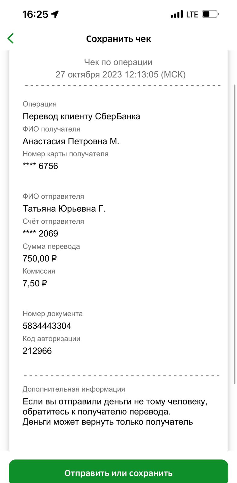Tap sender account number **** 2069
Screen dimensions: 237x483
(40, 233)
